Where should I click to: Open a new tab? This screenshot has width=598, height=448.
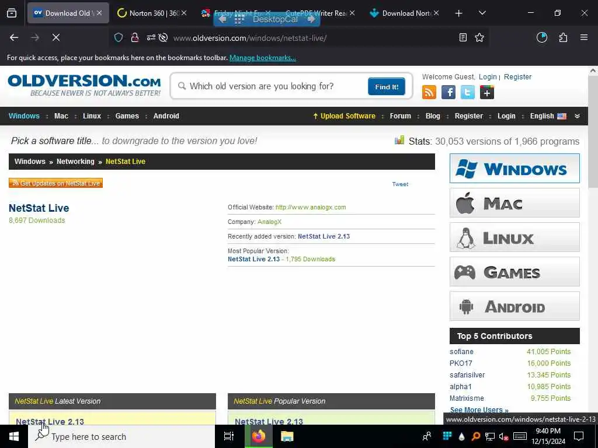[x=459, y=13]
